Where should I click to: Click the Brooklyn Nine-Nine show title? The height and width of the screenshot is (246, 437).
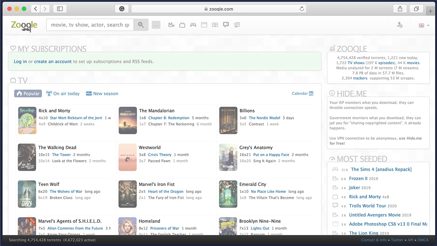click(x=260, y=221)
